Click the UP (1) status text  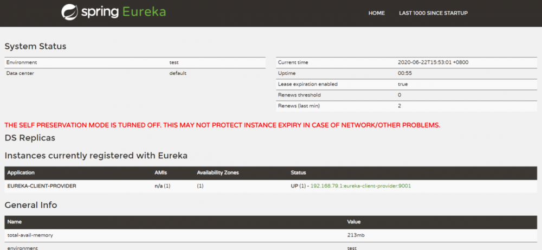(x=298, y=186)
